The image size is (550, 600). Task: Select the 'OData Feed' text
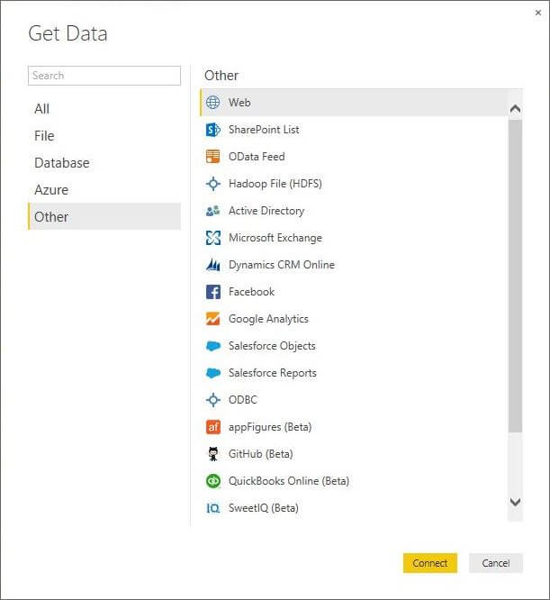(257, 157)
